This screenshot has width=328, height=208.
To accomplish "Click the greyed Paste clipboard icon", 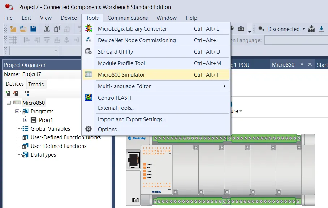I will (67, 29).
